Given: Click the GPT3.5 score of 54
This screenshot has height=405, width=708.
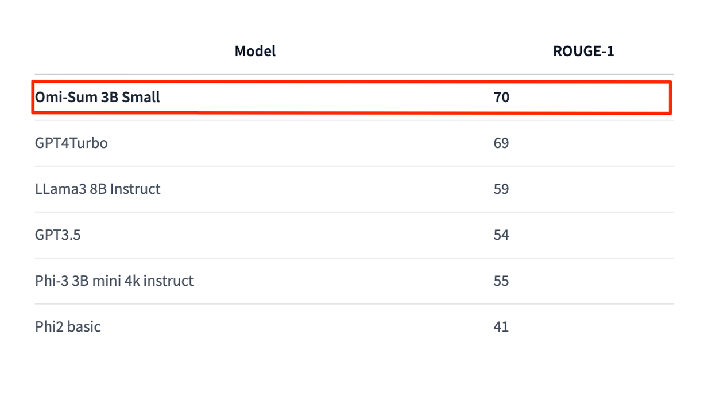Looking at the screenshot, I should (x=501, y=235).
